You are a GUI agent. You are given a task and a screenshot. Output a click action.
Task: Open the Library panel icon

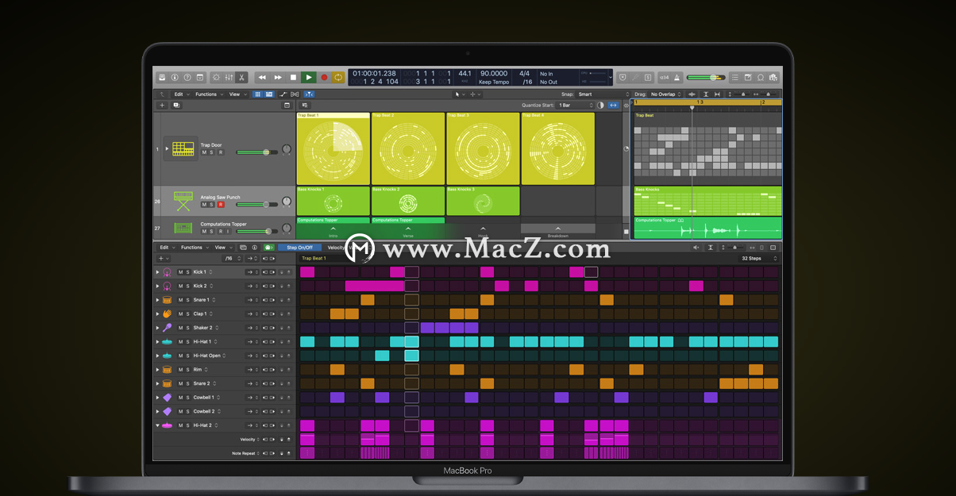(162, 77)
